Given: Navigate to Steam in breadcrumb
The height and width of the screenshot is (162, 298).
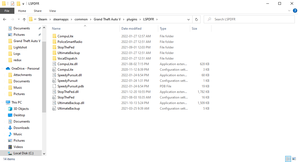Looking at the screenshot, I should (x=43, y=19).
